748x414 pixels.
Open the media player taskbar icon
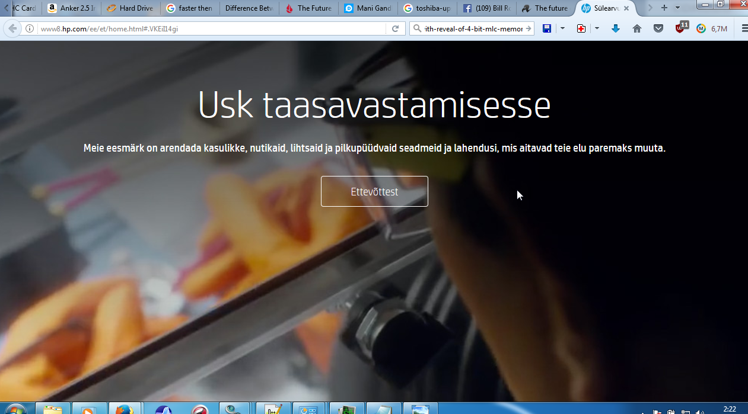click(x=89, y=408)
